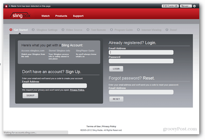
Task: Click the step 7 number icon
Action: point(167,30)
